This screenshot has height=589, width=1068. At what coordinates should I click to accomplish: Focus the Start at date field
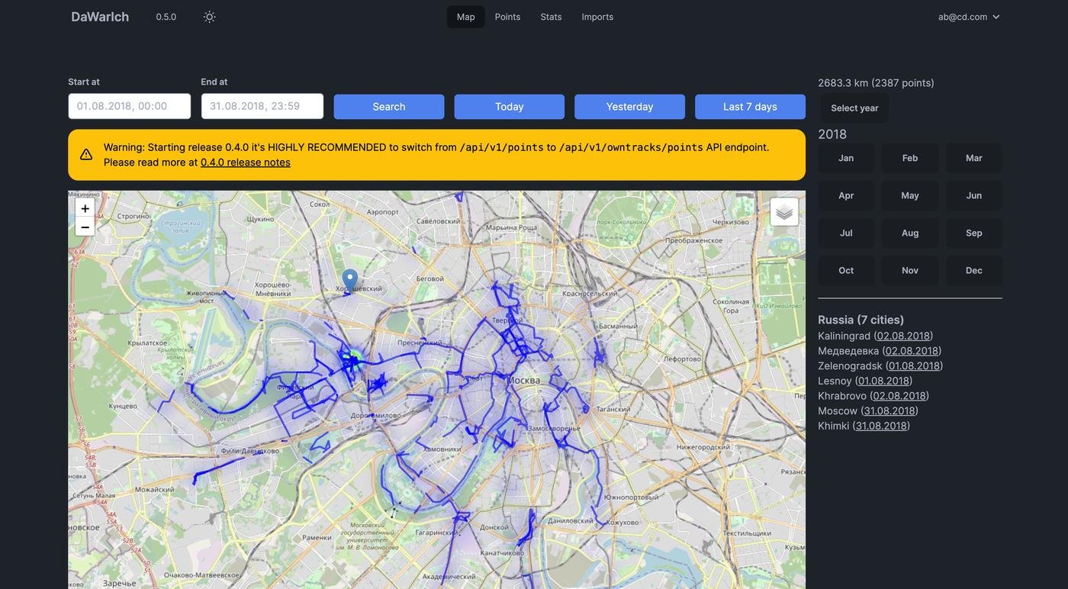point(129,106)
